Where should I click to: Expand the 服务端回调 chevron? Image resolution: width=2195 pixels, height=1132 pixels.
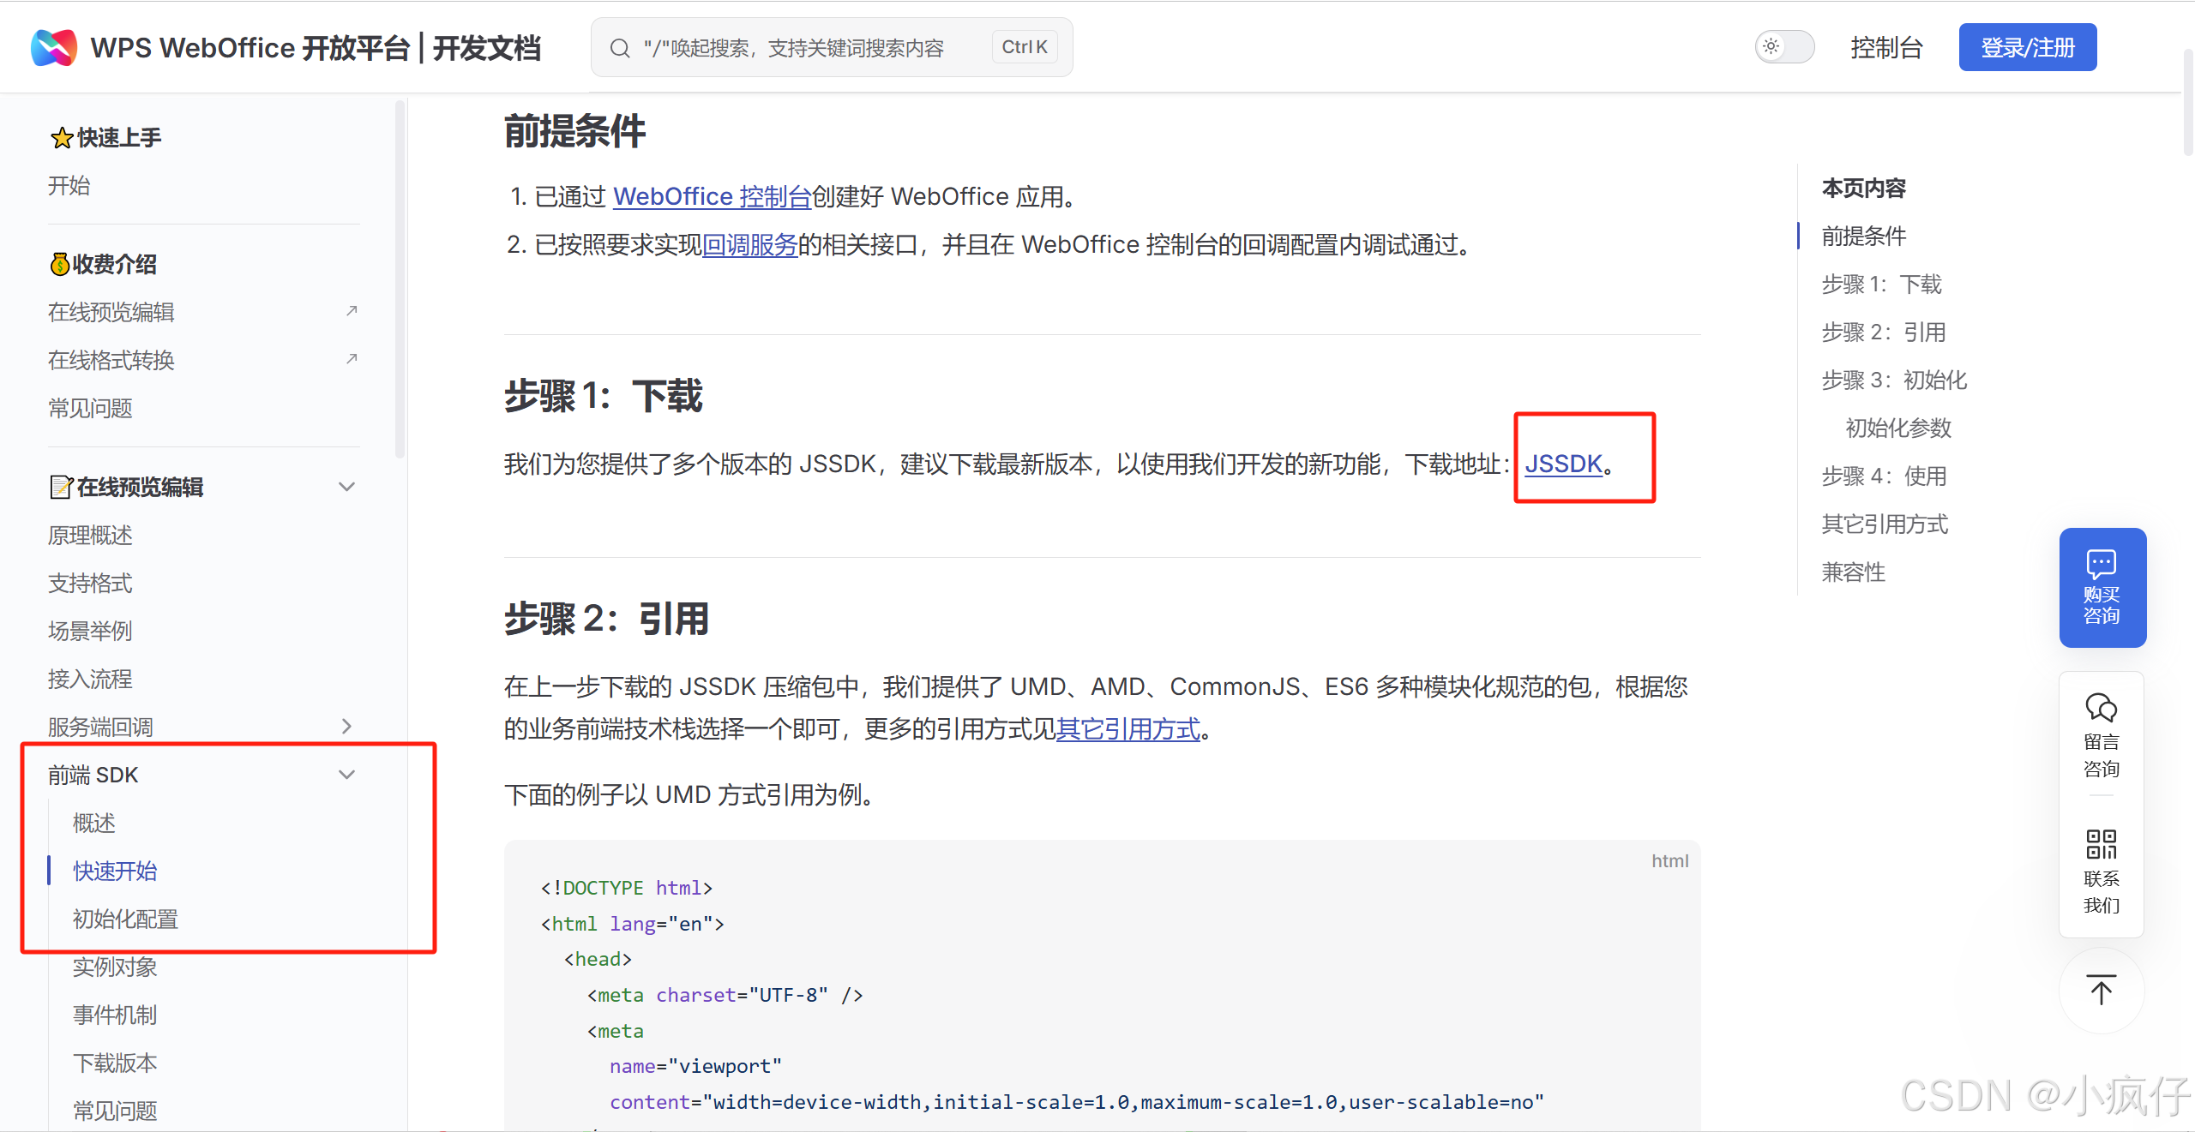pyautogui.click(x=346, y=727)
